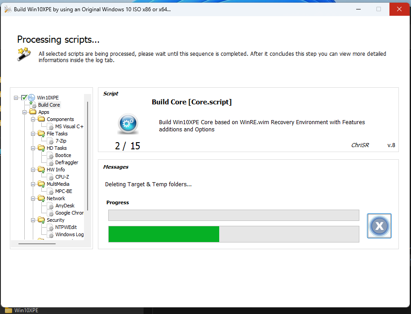Click the MS Visual C+ script icon
The width and height of the screenshot is (411, 314).
click(51, 127)
